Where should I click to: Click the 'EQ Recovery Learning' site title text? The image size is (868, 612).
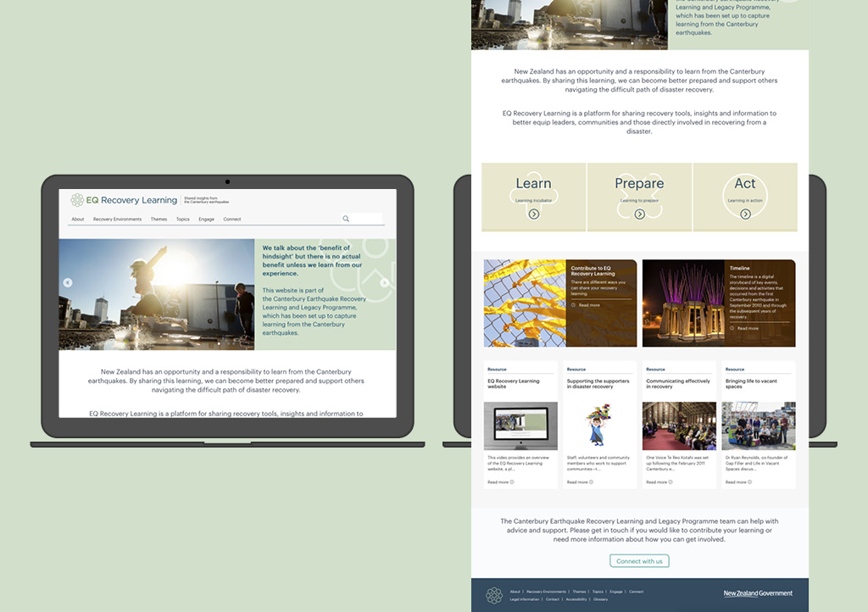(x=131, y=200)
